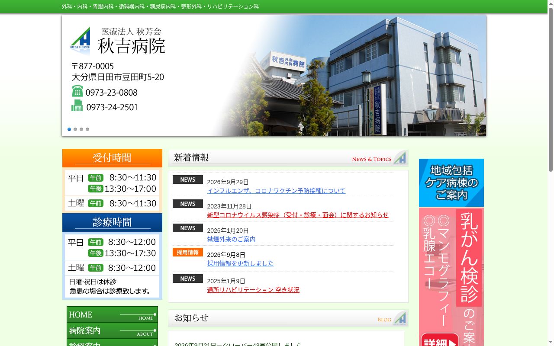This screenshot has width=554, height=346.
Task: Click the NEWS tag beside 2026年9月29日
Action: click(x=188, y=179)
